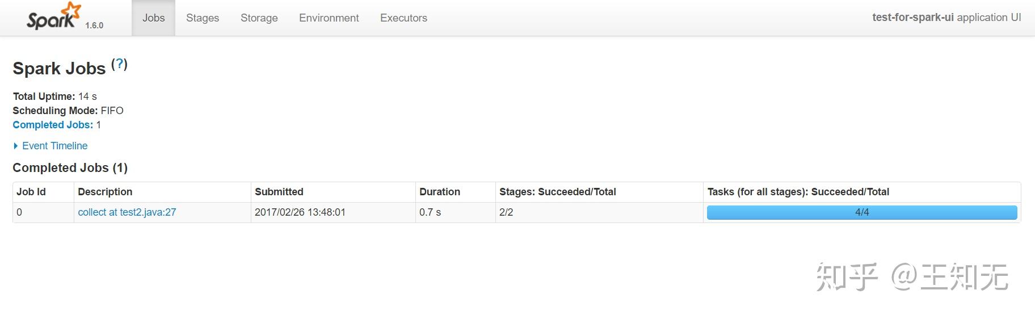Screen dimensions: 1035x319
Task: Click the help question mark icon
Action: [x=119, y=64]
